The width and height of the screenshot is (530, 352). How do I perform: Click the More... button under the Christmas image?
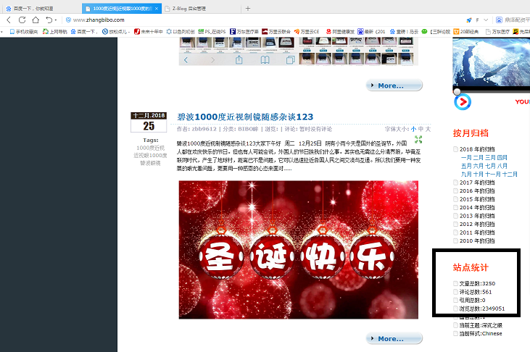(x=394, y=338)
